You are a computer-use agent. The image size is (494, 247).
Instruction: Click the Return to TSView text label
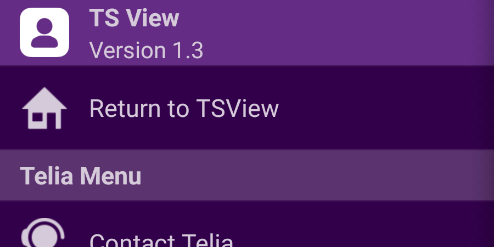click(184, 109)
